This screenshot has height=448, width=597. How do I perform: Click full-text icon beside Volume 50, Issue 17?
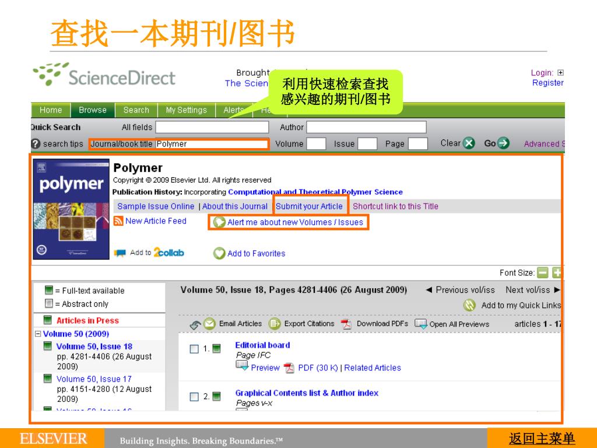[x=48, y=378]
